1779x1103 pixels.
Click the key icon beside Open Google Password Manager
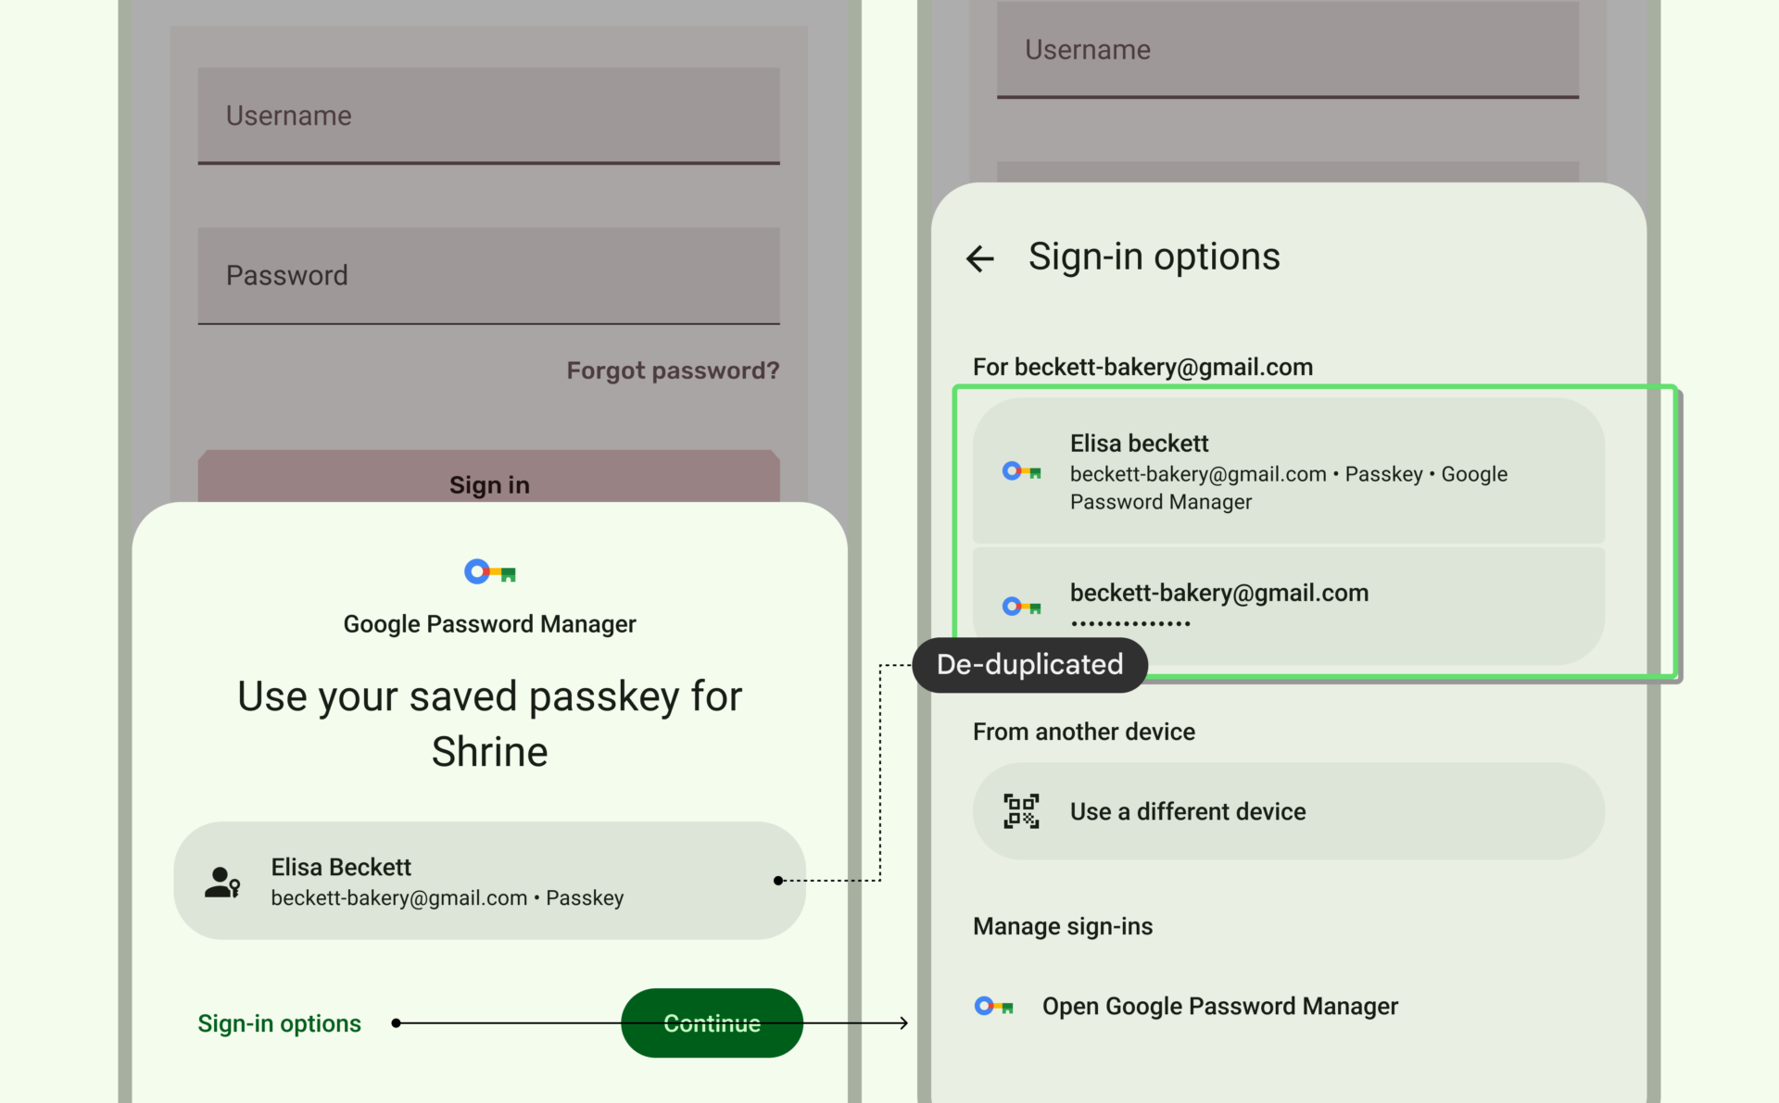994,1006
